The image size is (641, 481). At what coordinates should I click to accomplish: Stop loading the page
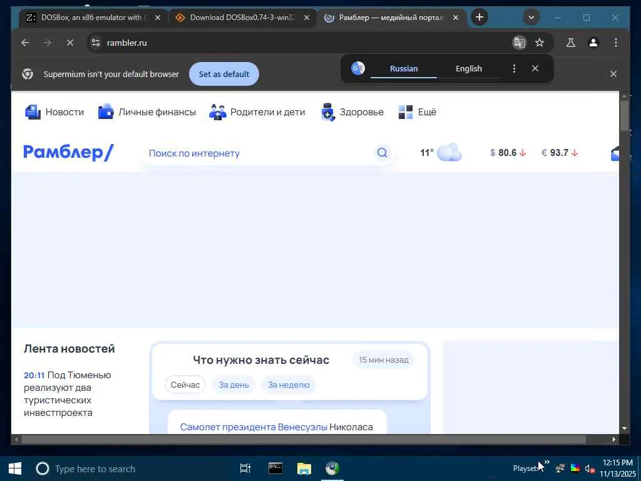click(x=70, y=43)
